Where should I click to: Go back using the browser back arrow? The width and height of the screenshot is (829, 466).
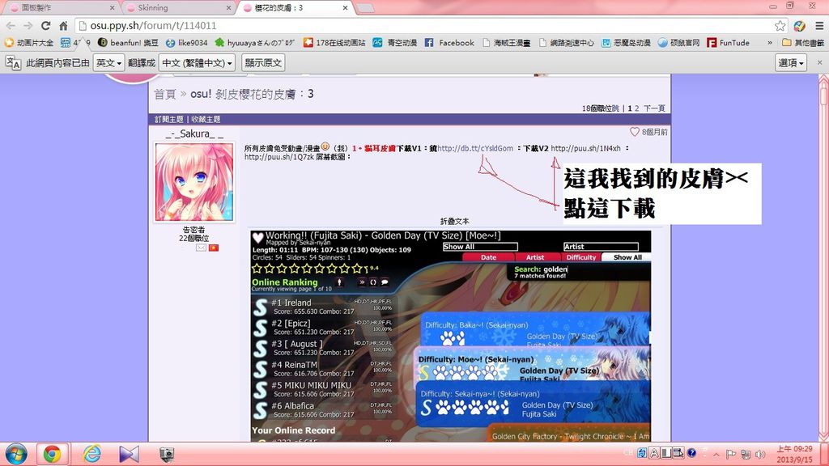11,25
